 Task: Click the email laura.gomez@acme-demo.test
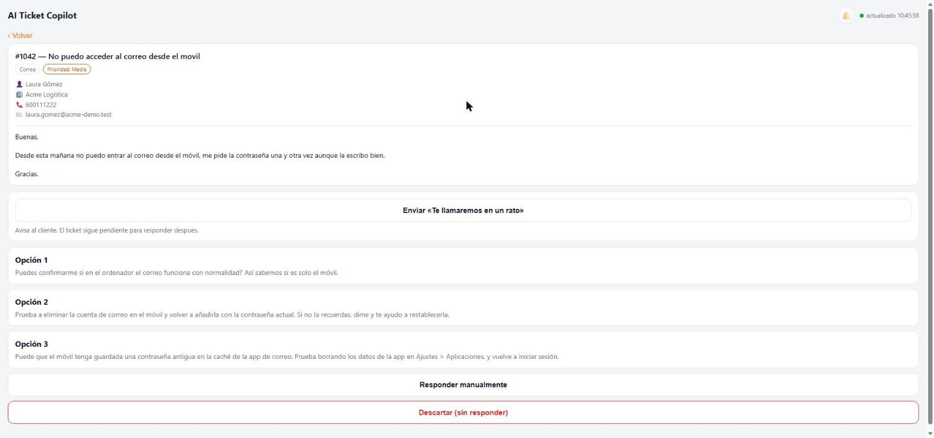[x=69, y=115]
